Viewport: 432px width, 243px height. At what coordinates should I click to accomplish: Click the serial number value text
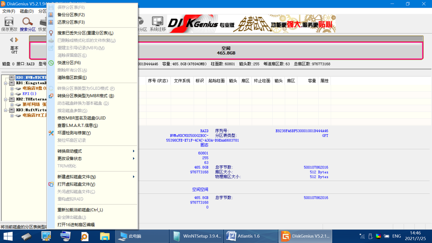point(302,131)
